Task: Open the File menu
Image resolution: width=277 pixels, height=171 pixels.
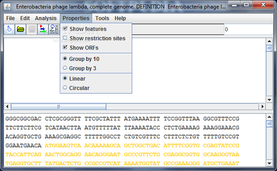Action: (10, 18)
